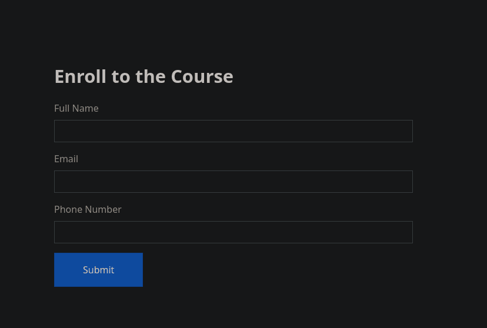Place cursor in the name entry box

[233, 131]
